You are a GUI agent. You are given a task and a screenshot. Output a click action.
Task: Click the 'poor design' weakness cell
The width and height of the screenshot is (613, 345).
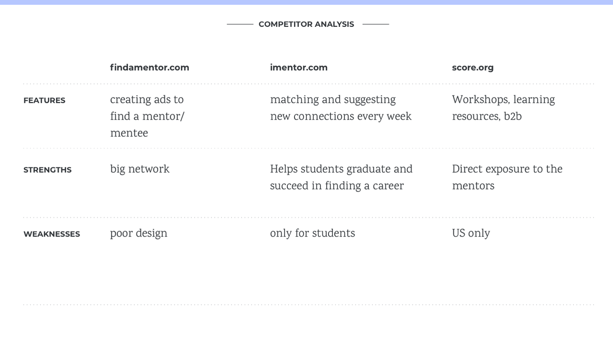tap(139, 234)
